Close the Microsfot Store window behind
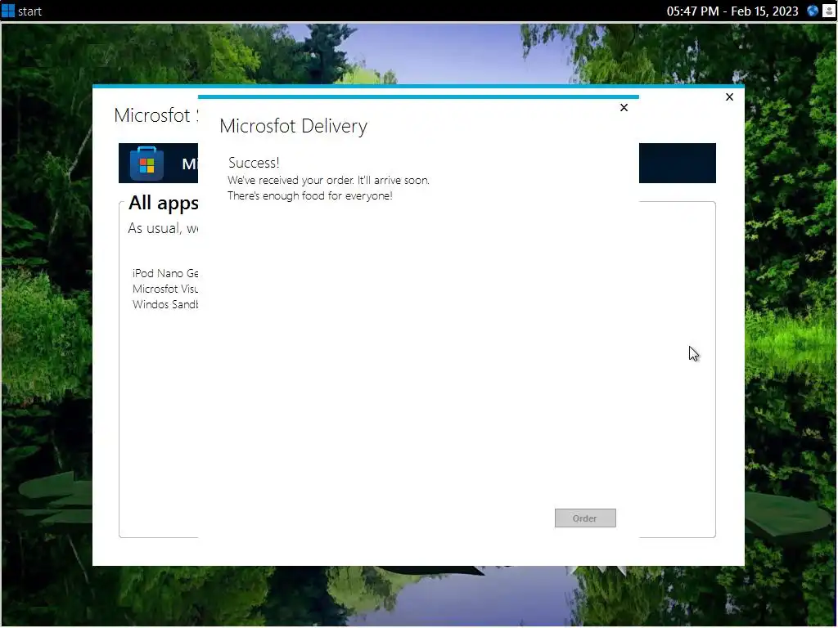838x628 pixels. tap(729, 96)
